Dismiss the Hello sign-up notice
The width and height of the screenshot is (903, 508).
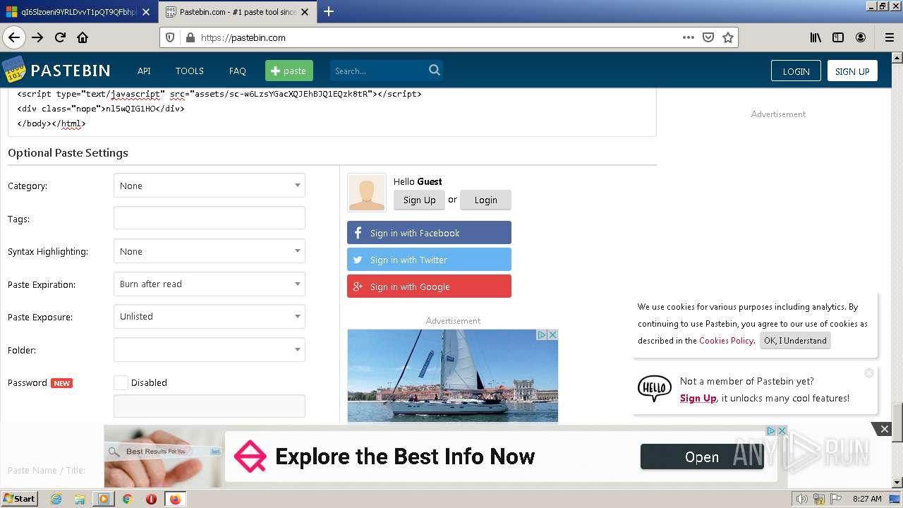coord(869,373)
